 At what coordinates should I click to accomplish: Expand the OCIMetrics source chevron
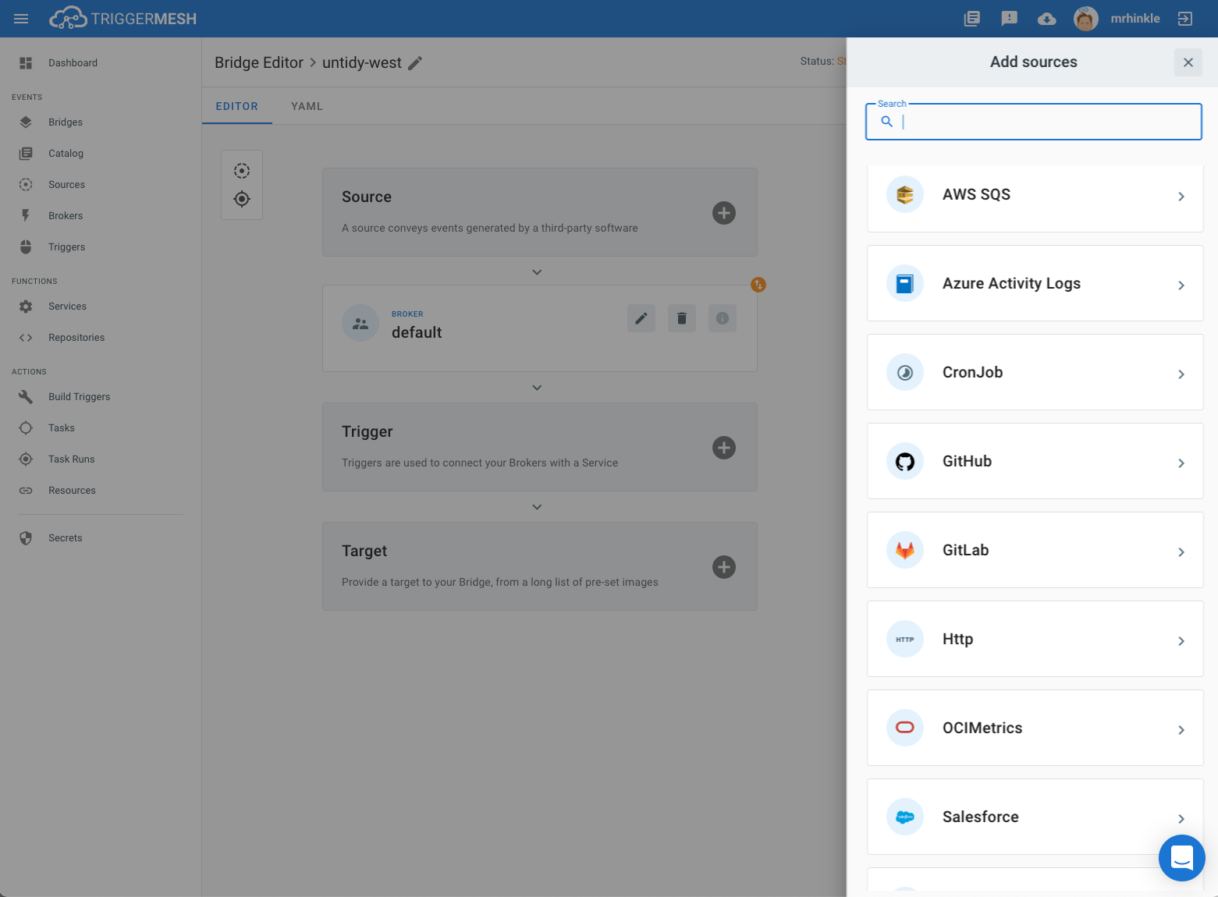pyautogui.click(x=1181, y=730)
